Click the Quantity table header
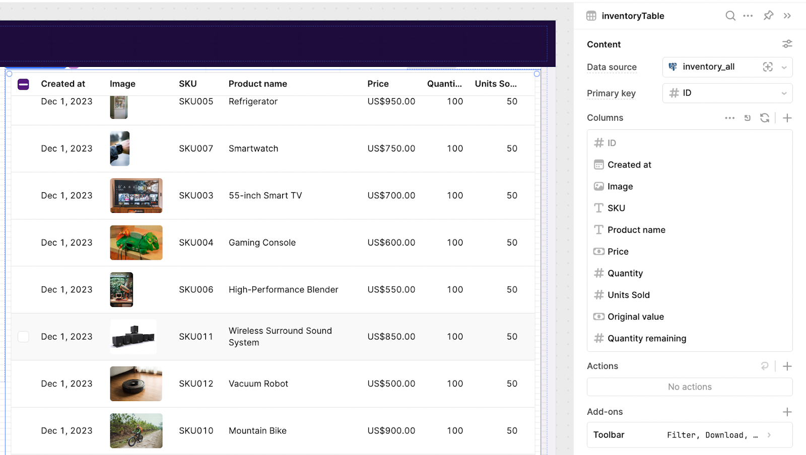 [444, 84]
